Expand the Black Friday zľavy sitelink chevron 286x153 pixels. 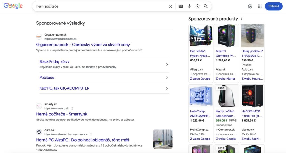(167, 64)
